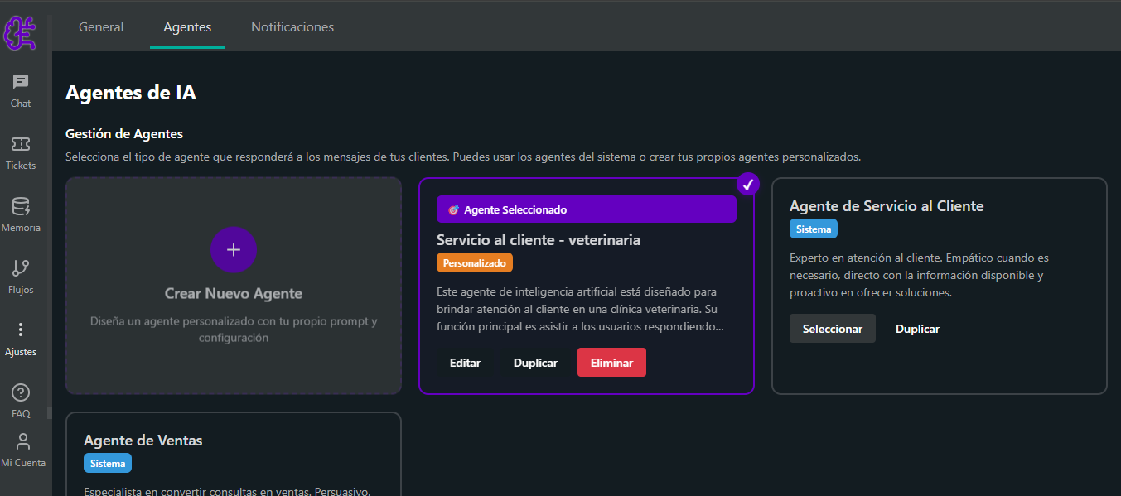Switch to the Agentes tab
1121x496 pixels.
(x=187, y=27)
